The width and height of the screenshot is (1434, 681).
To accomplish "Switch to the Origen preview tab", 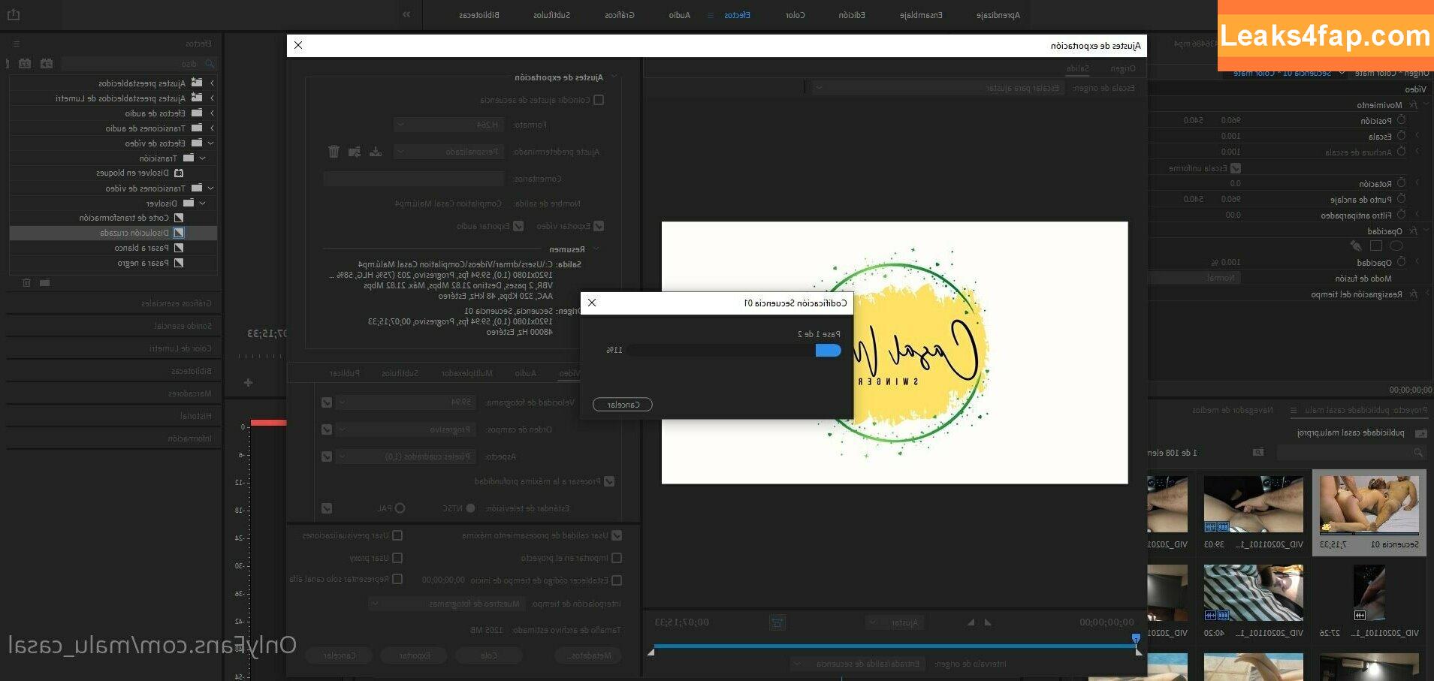I will point(1123,68).
